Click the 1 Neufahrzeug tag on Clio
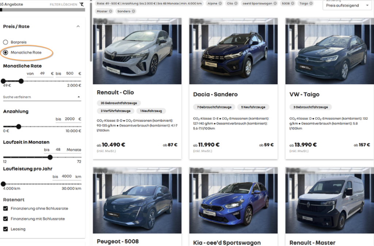This screenshot has height=246, width=374. click(151, 111)
